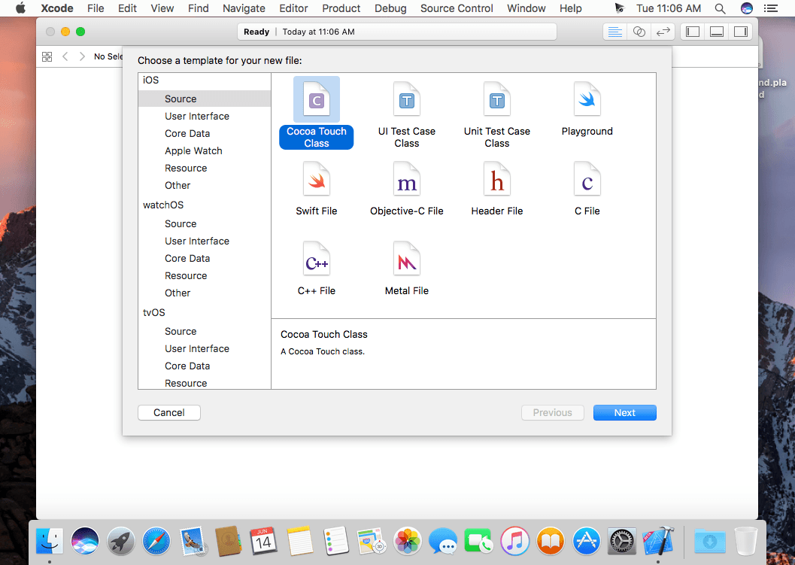This screenshot has height=565, width=795.
Task: Open Notification Center in the menu bar
Action: pos(771,8)
